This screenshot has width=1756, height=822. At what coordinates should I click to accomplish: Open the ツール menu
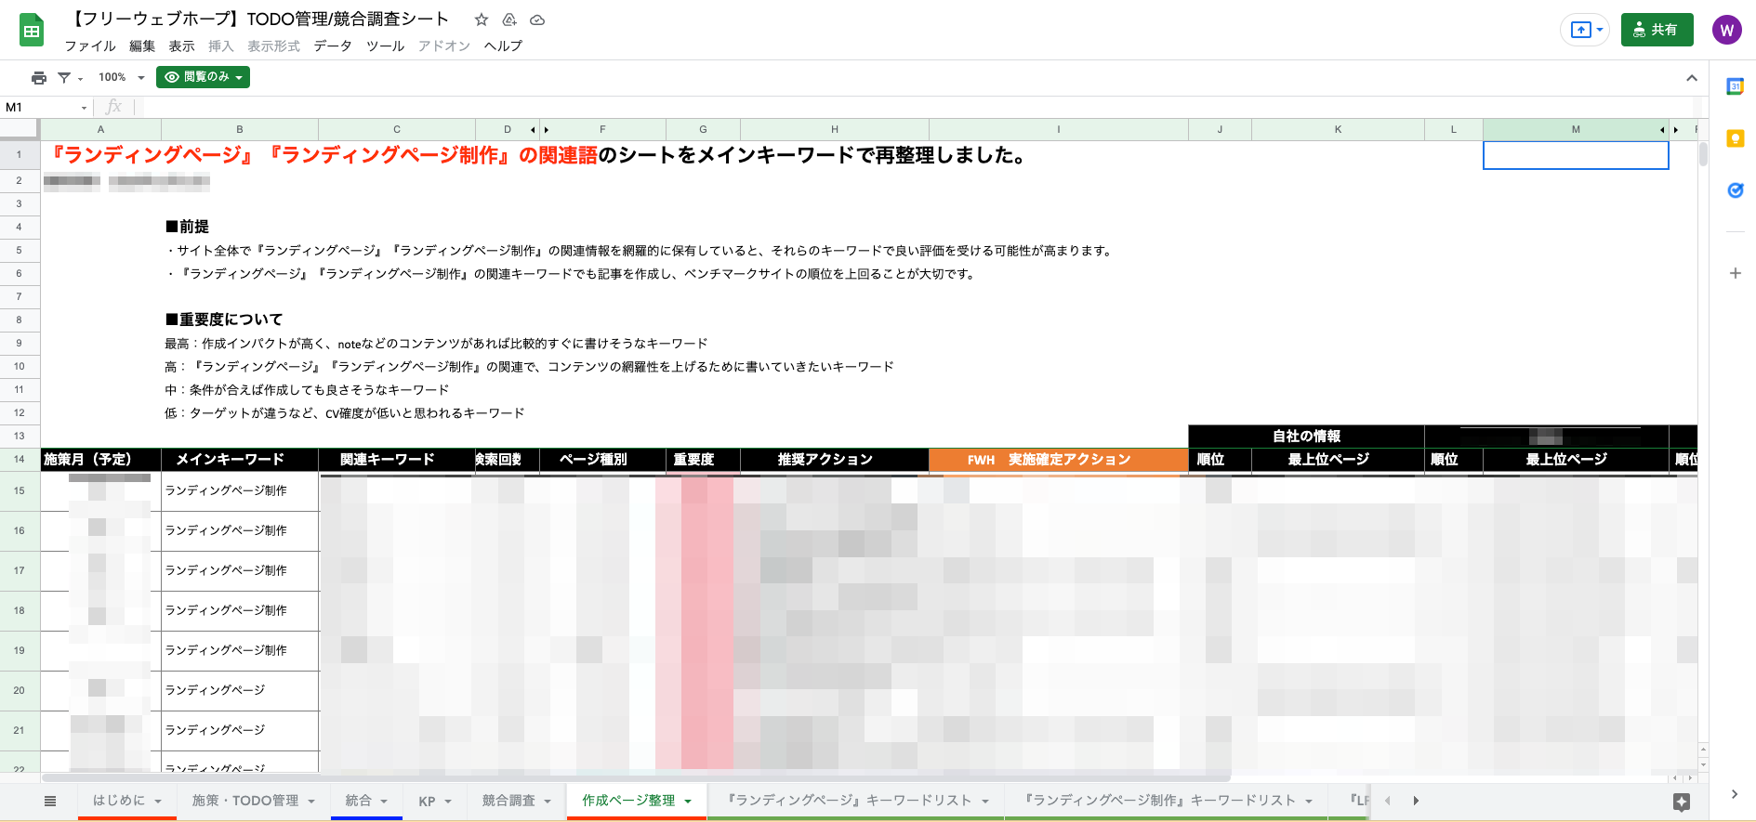pyautogui.click(x=385, y=46)
